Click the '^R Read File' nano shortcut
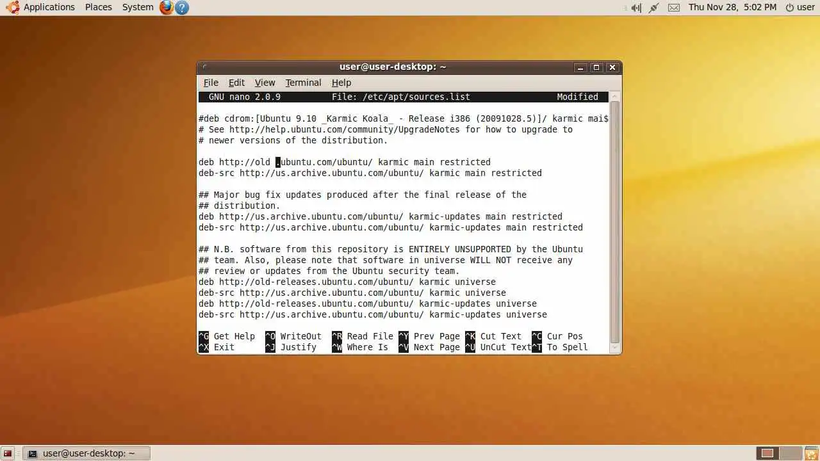 [x=363, y=336]
